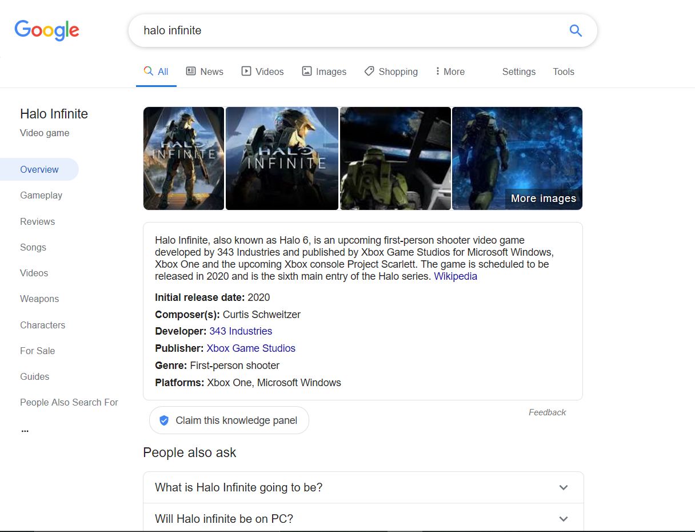Click 'Claim this knowledge panel'

pos(229,420)
